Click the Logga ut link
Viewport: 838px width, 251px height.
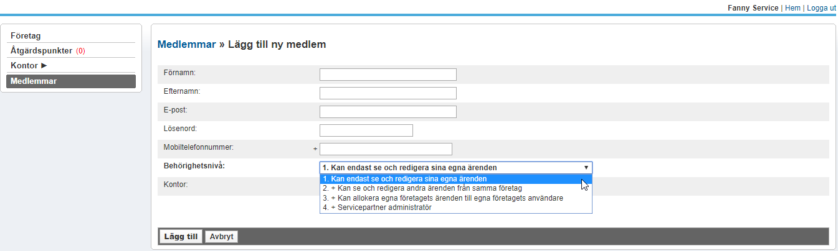pyautogui.click(x=821, y=8)
